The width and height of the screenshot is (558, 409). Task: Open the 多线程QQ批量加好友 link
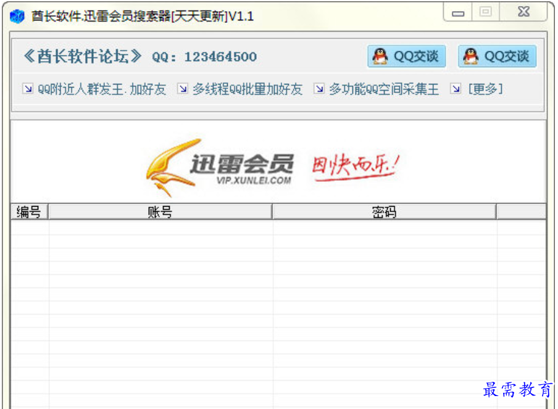pyautogui.click(x=248, y=89)
